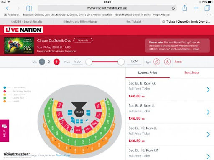Tap the Safari back arrow

click(8, 8)
